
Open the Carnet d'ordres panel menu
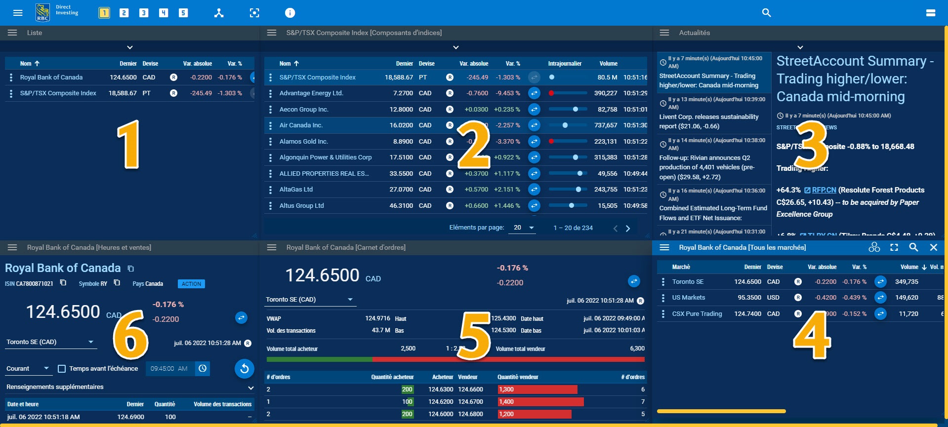click(271, 247)
